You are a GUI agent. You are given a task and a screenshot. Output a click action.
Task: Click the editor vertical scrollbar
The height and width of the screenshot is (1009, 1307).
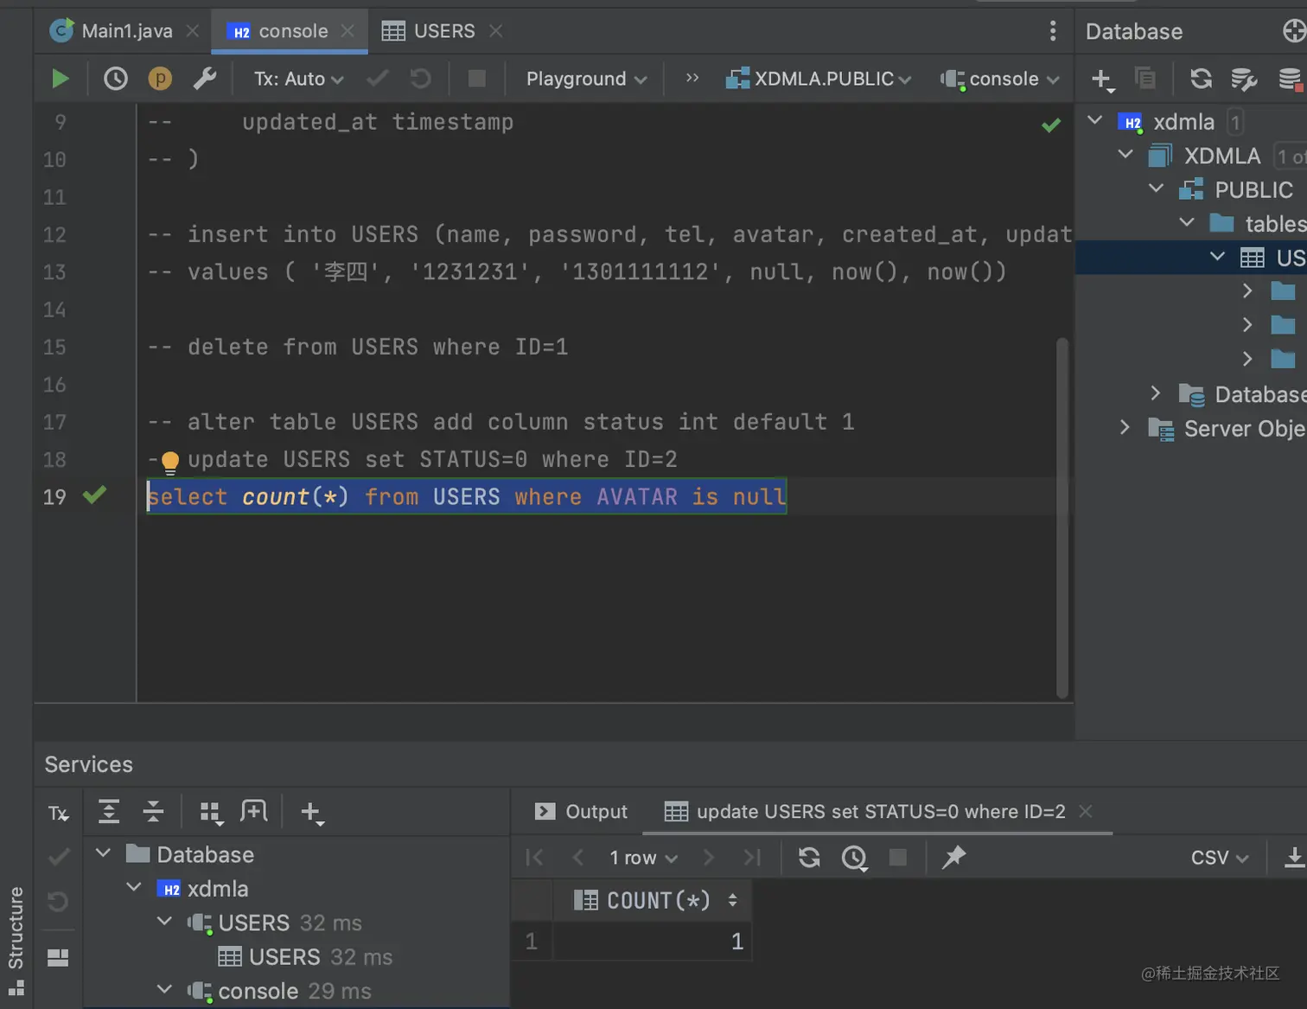point(1062,517)
